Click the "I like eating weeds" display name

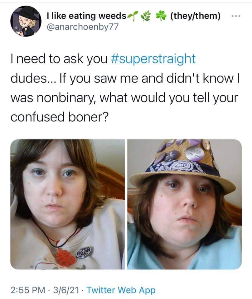(x=86, y=16)
